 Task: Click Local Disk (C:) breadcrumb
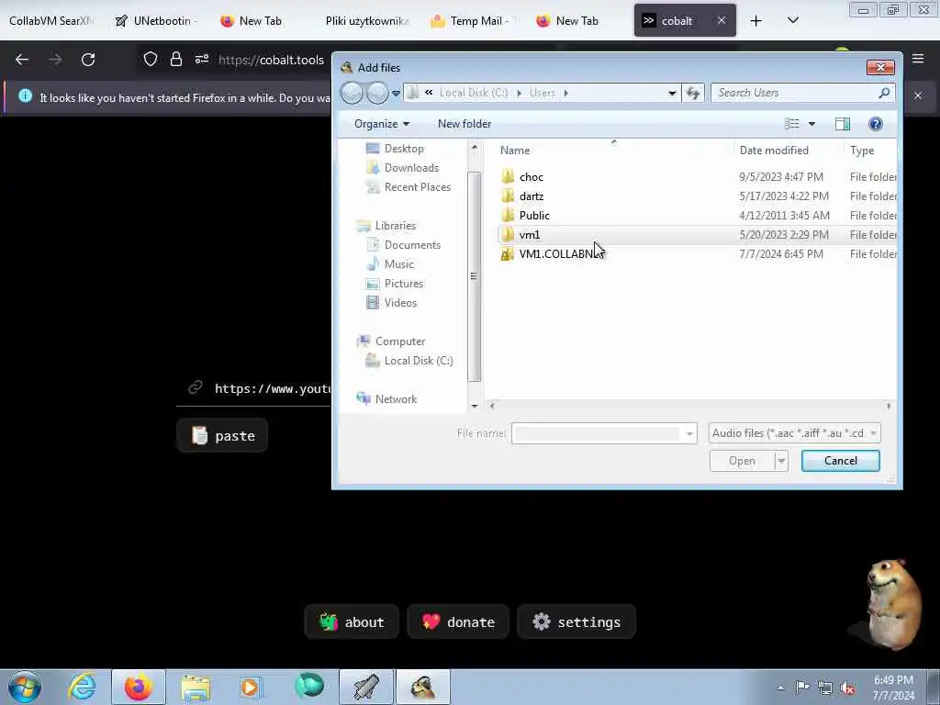pos(474,93)
